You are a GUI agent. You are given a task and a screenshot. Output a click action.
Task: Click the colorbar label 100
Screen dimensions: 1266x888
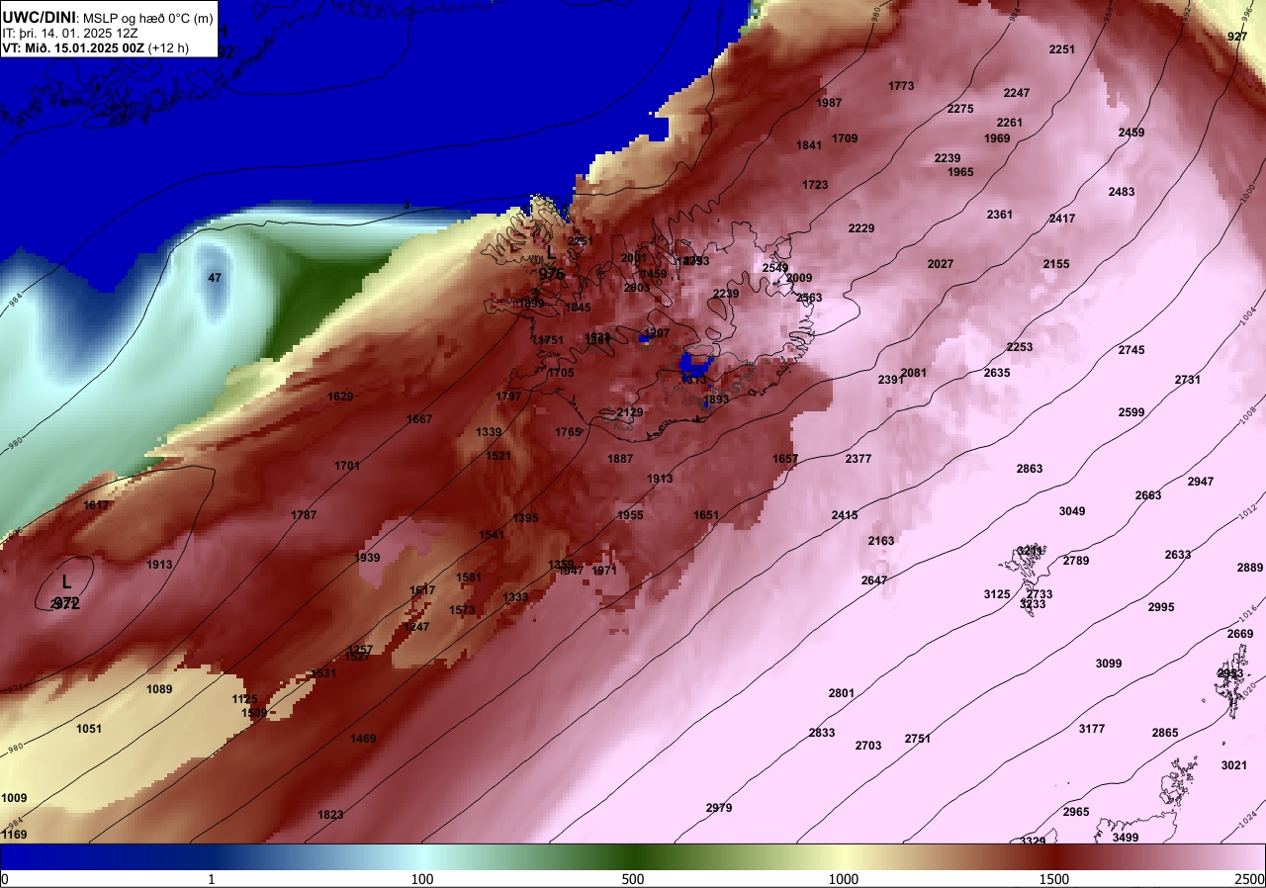point(422,879)
